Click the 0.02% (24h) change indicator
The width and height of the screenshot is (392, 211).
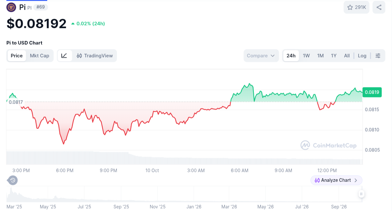click(88, 23)
